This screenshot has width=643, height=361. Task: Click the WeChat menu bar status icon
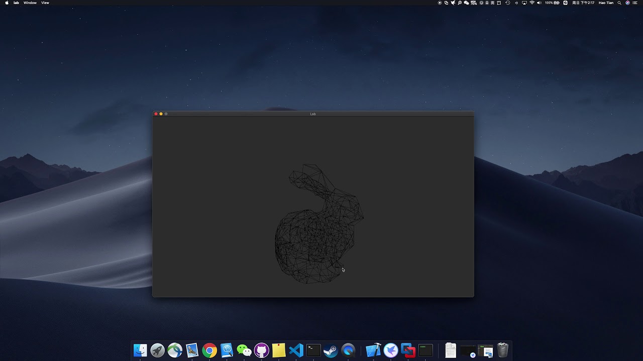[x=466, y=3]
